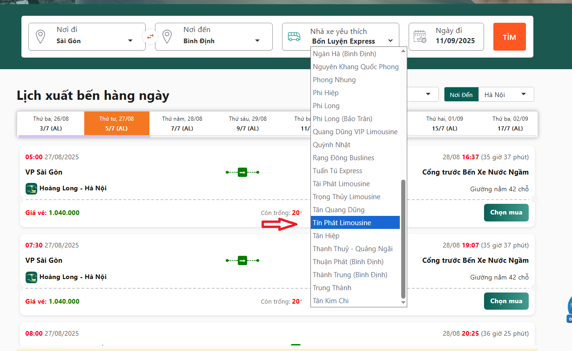Click Hoàng Long logo on 07:30 trip

pos(31,277)
